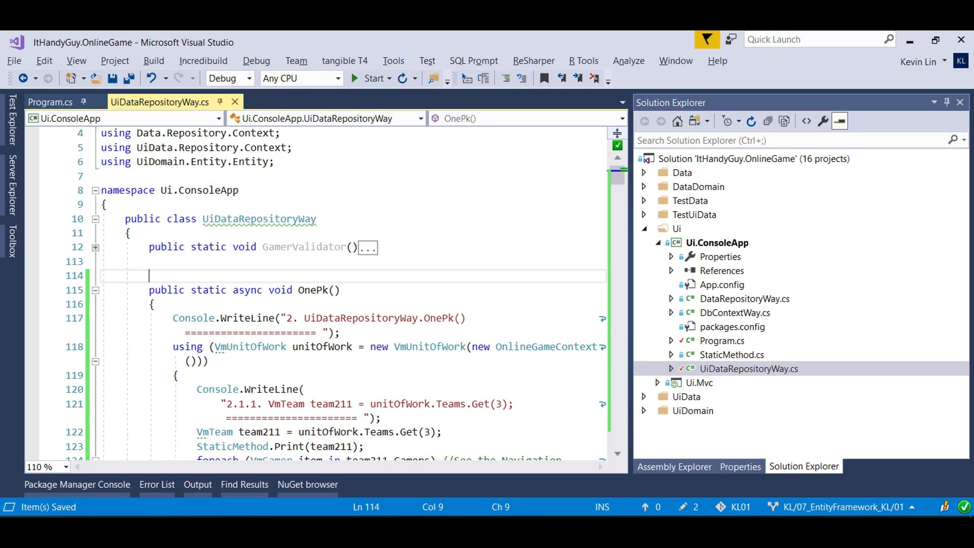This screenshot has width=974, height=548.
Task: Expand the DataDomain folder in tree
Action: (x=644, y=187)
